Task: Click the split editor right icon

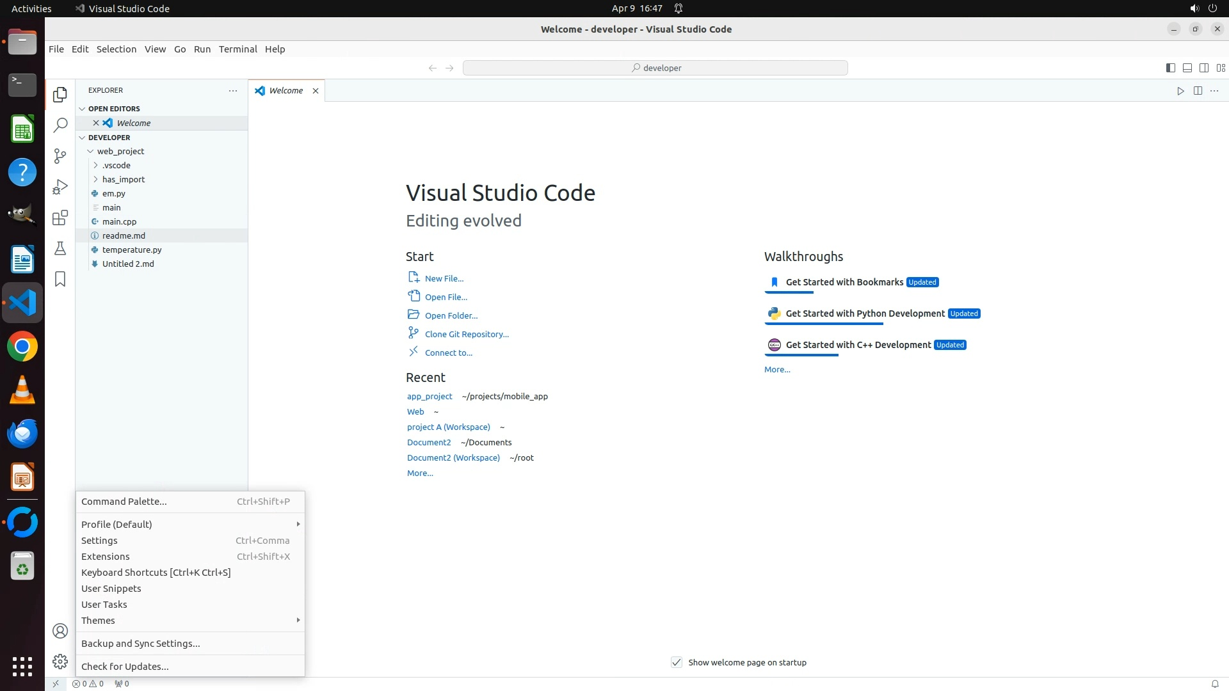Action: (x=1198, y=91)
